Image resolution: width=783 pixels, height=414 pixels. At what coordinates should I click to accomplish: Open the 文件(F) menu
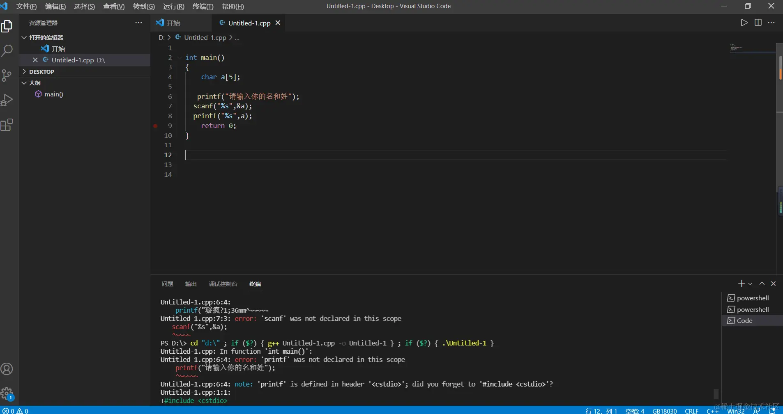point(26,6)
